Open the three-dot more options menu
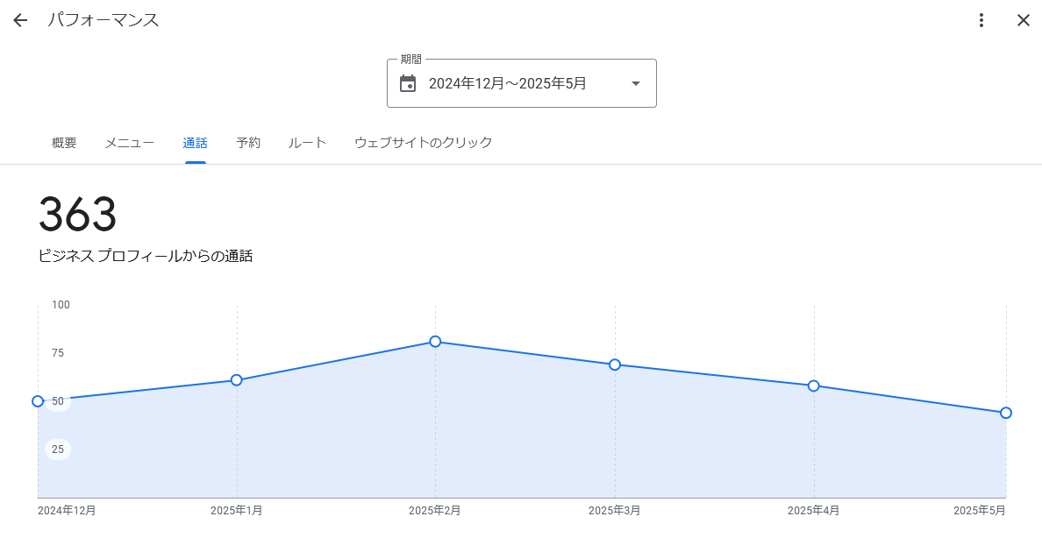1042x559 pixels. [x=981, y=20]
